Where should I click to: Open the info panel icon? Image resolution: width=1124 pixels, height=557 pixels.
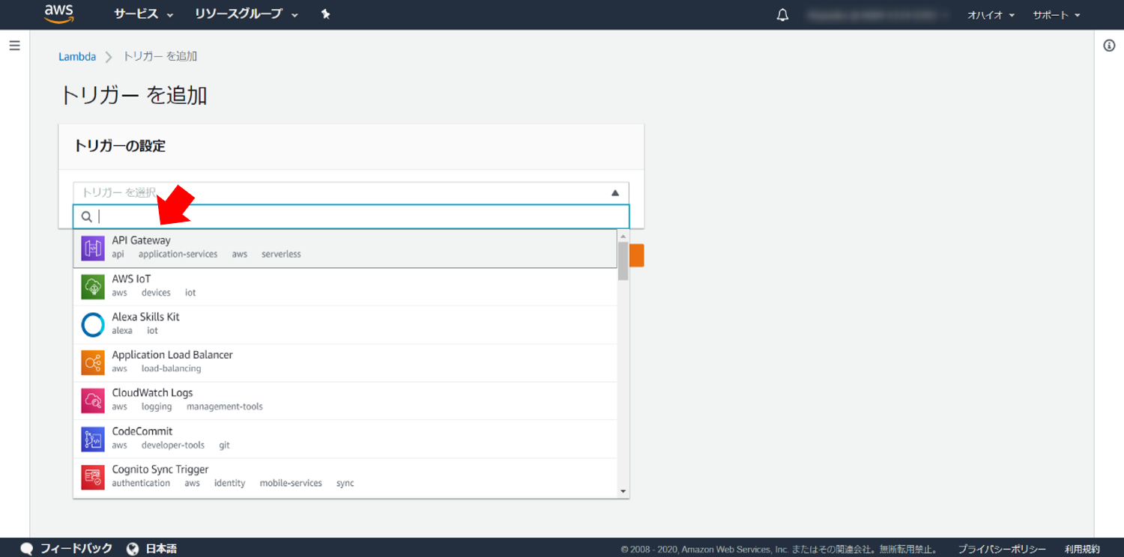[x=1110, y=46]
